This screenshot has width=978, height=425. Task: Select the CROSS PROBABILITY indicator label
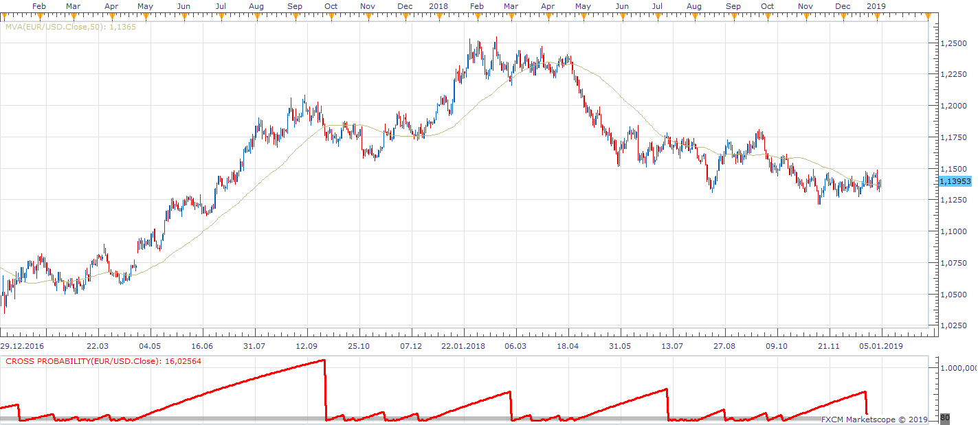coord(104,361)
